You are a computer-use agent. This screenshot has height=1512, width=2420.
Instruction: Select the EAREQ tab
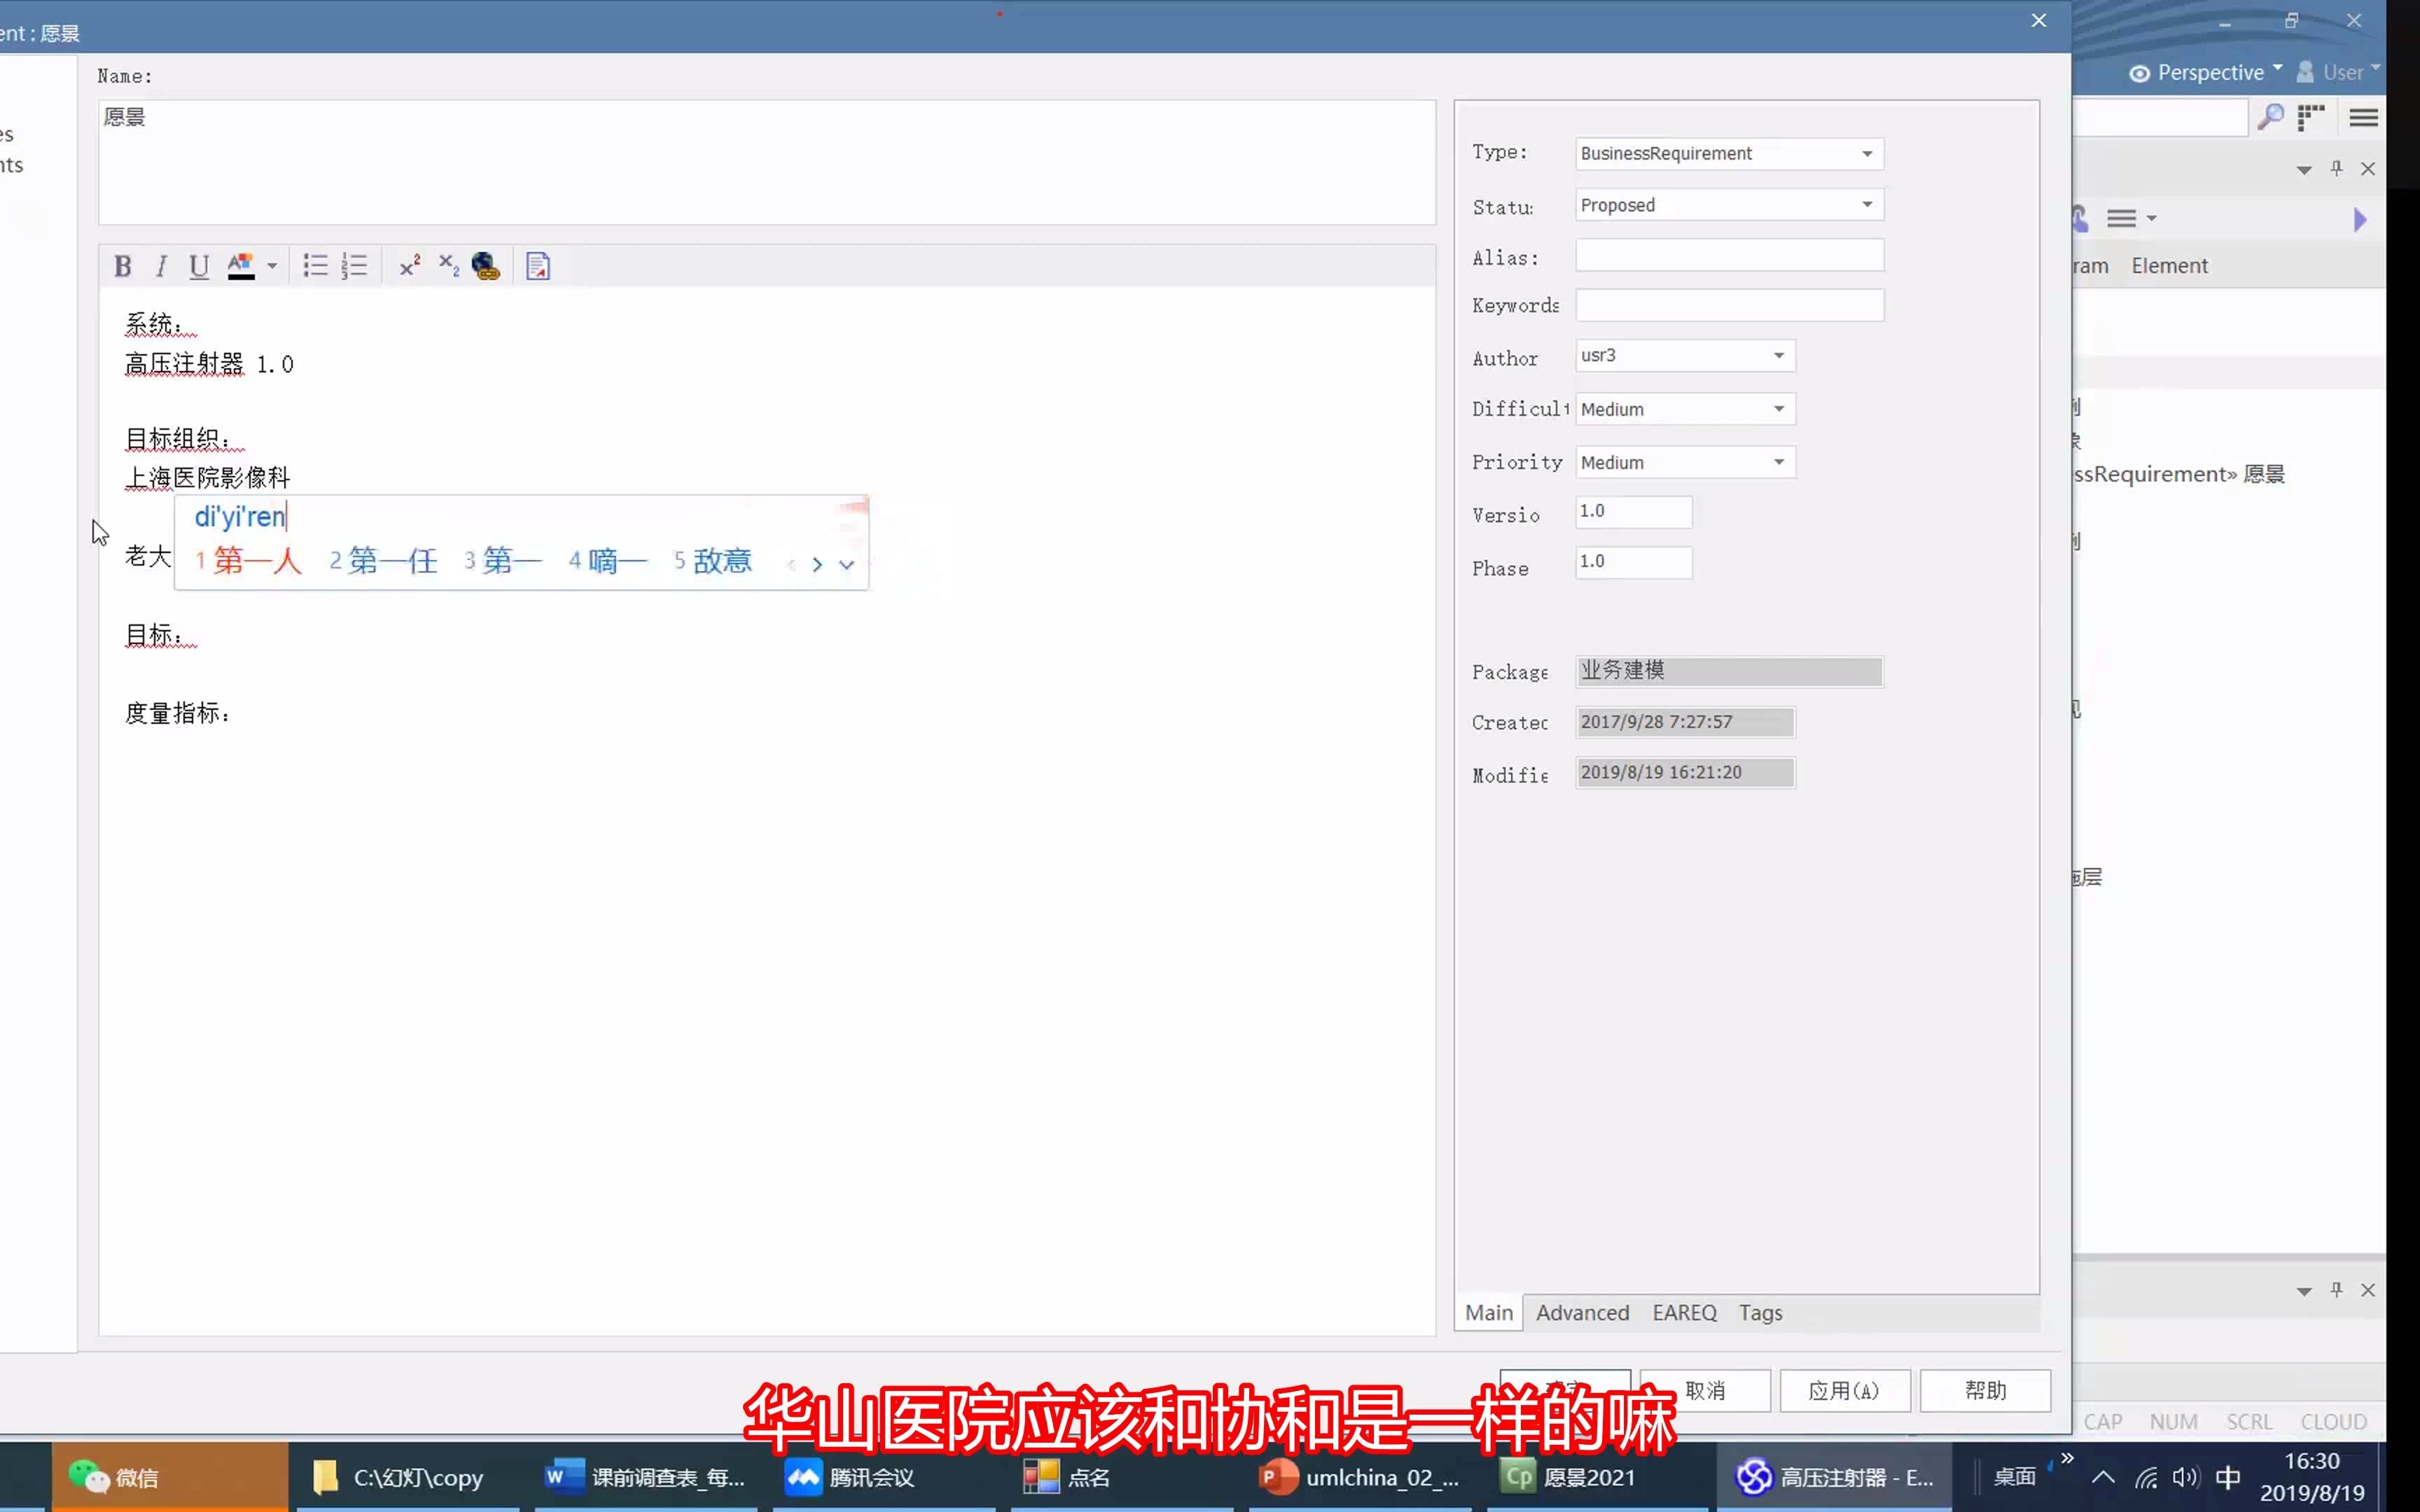coord(1684,1312)
